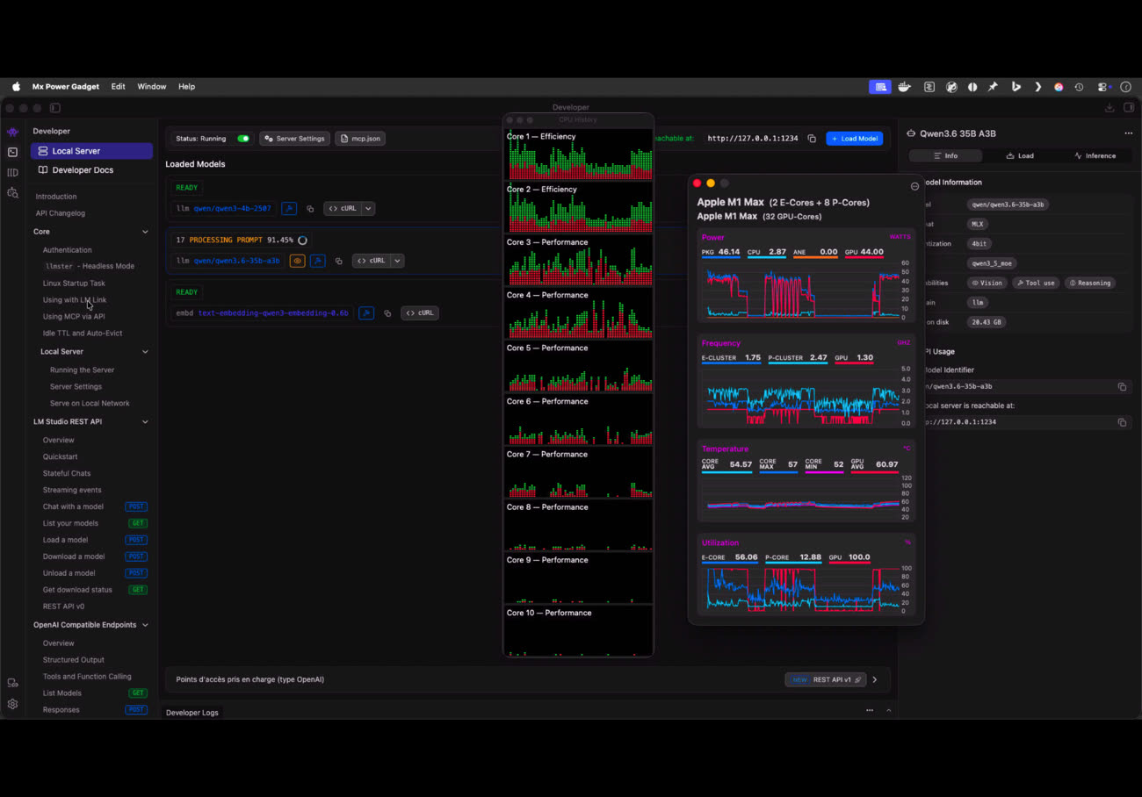The width and height of the screenshot is (1142, 797).
Task: Copy the server URL next to 127.0.0.1:1234
Action: pyautogui.click(x=812, y=139)
